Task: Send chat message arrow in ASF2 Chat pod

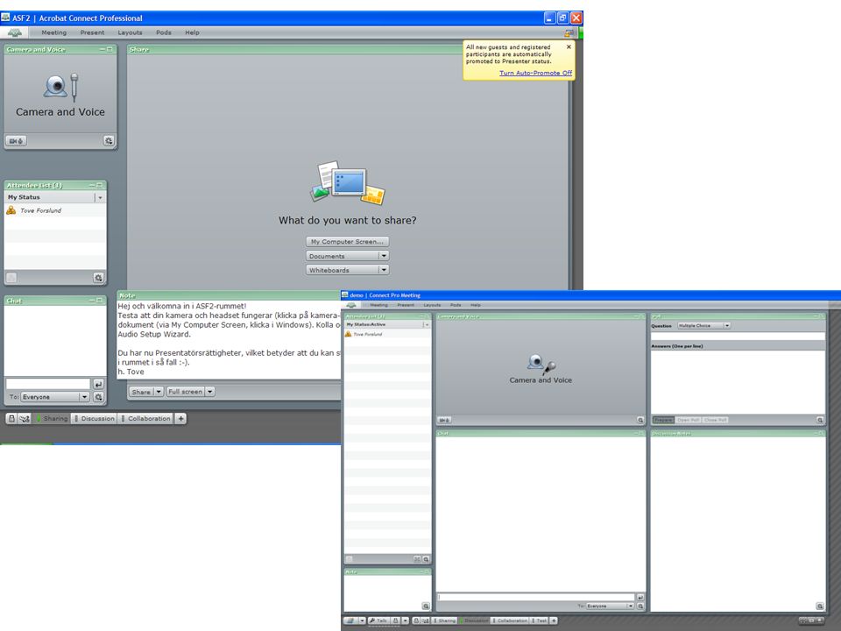Action: (x=98, y=384)
